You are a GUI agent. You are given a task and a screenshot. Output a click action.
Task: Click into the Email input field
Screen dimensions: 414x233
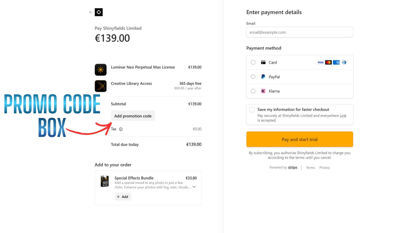pyautogui.click(x=300, y=32)
